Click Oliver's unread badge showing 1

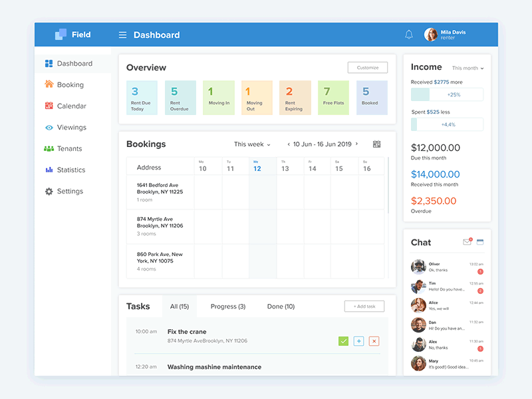pyautogui.click(x=480, y=271)
